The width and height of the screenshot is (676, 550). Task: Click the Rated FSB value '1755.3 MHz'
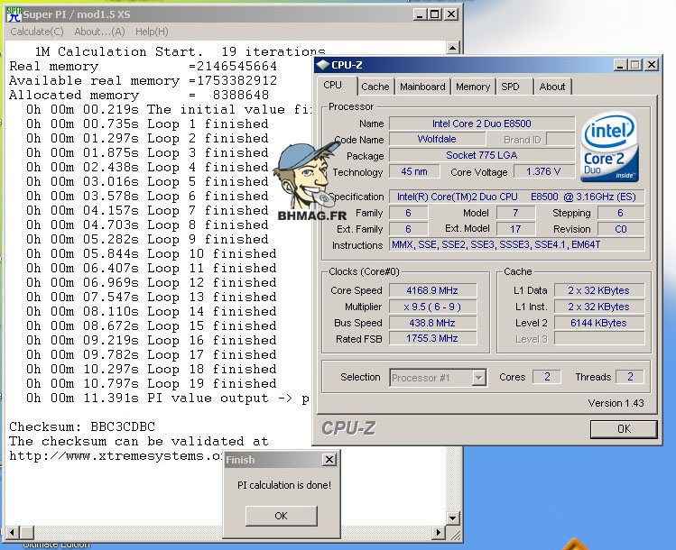(x=433, y=338)
